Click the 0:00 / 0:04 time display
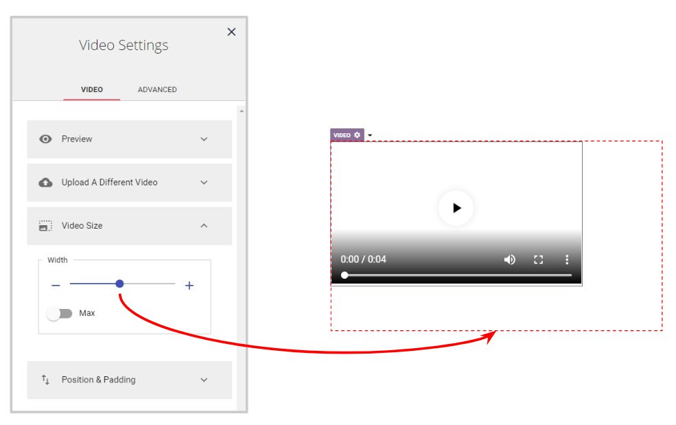676x425 pixels. click(363, 260)
